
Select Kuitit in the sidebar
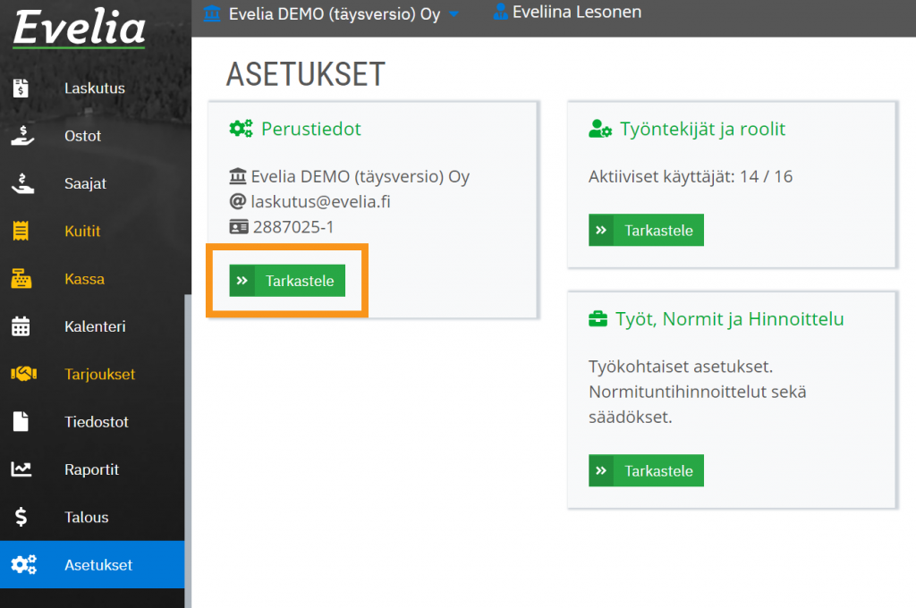coord(92,231)
